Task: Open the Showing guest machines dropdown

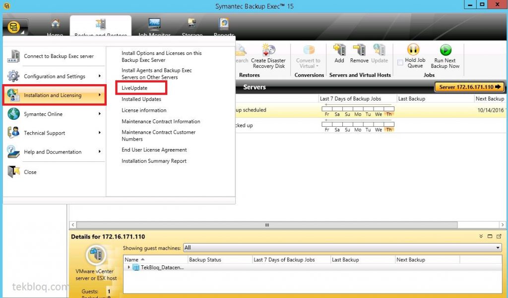Action: [x=499, y=248]
